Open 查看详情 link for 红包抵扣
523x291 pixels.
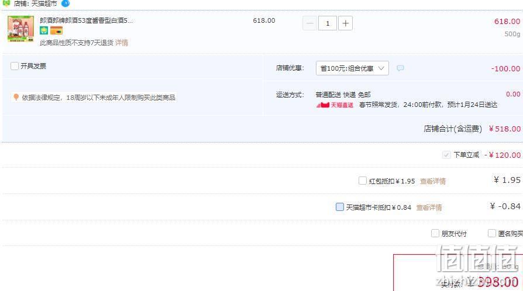(432, 181)
